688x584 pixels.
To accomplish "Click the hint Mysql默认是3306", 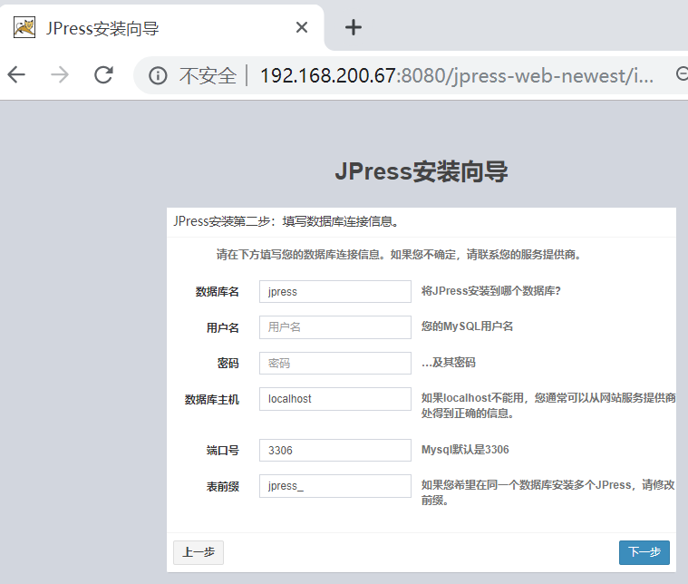I will click(x=465, y=450).
